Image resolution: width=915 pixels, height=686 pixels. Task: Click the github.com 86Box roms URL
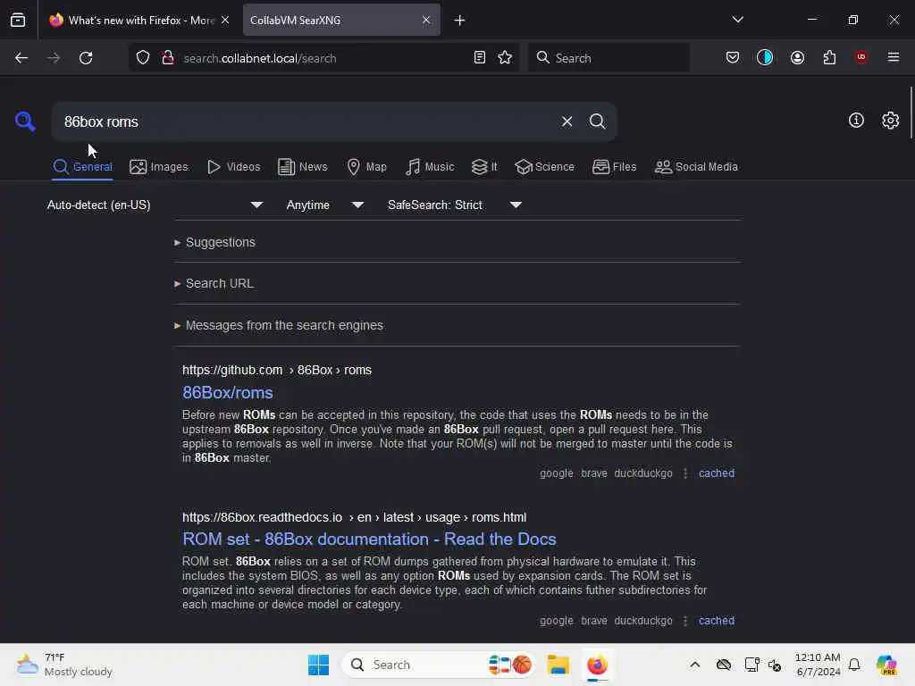tap(277, 371)
